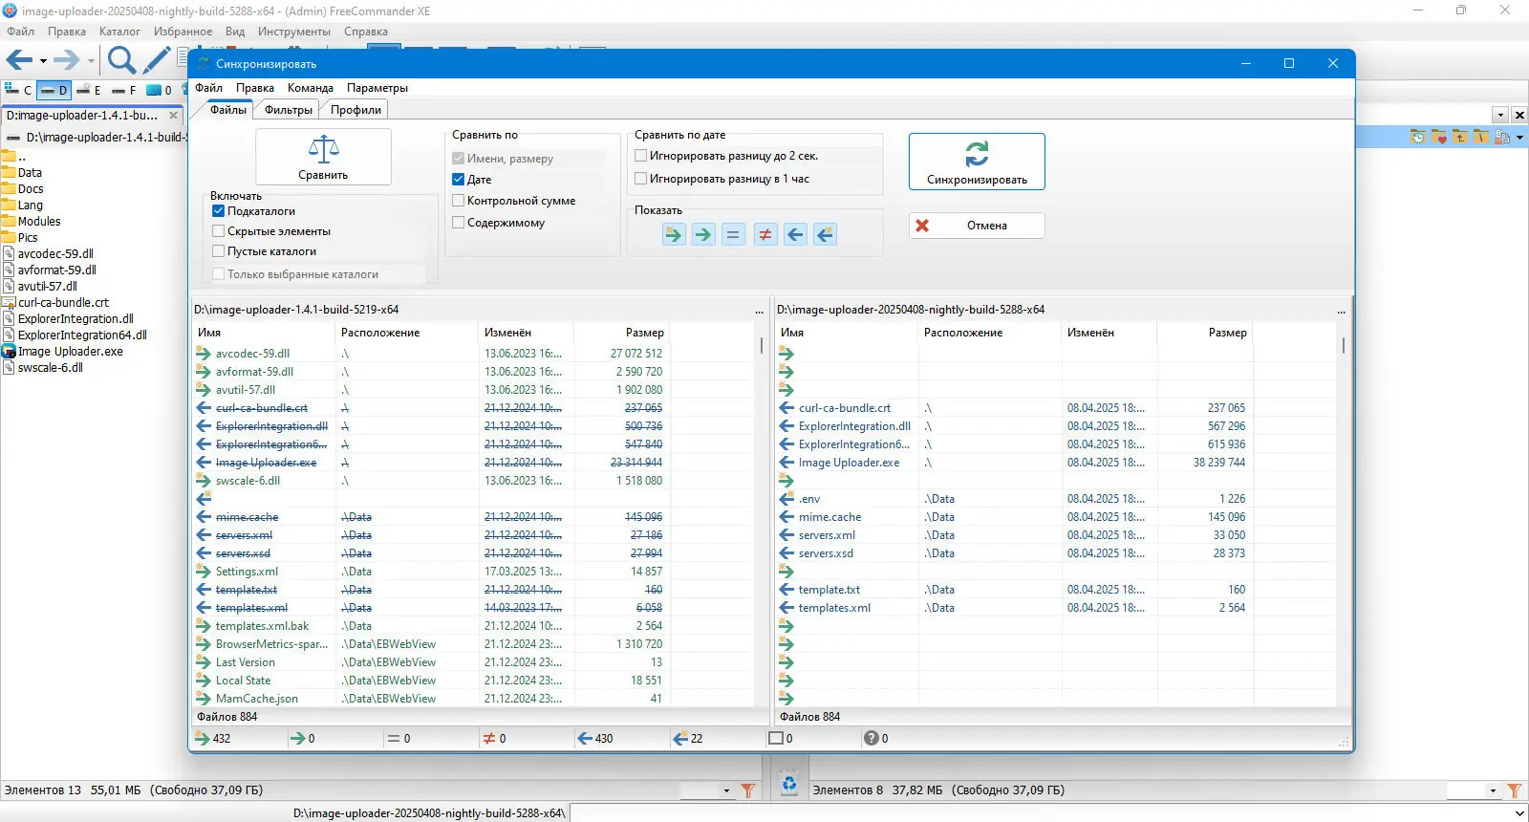Select drive D in drive bar
The width and height of the screenshot is (1529, 822).
click(54, 91)
